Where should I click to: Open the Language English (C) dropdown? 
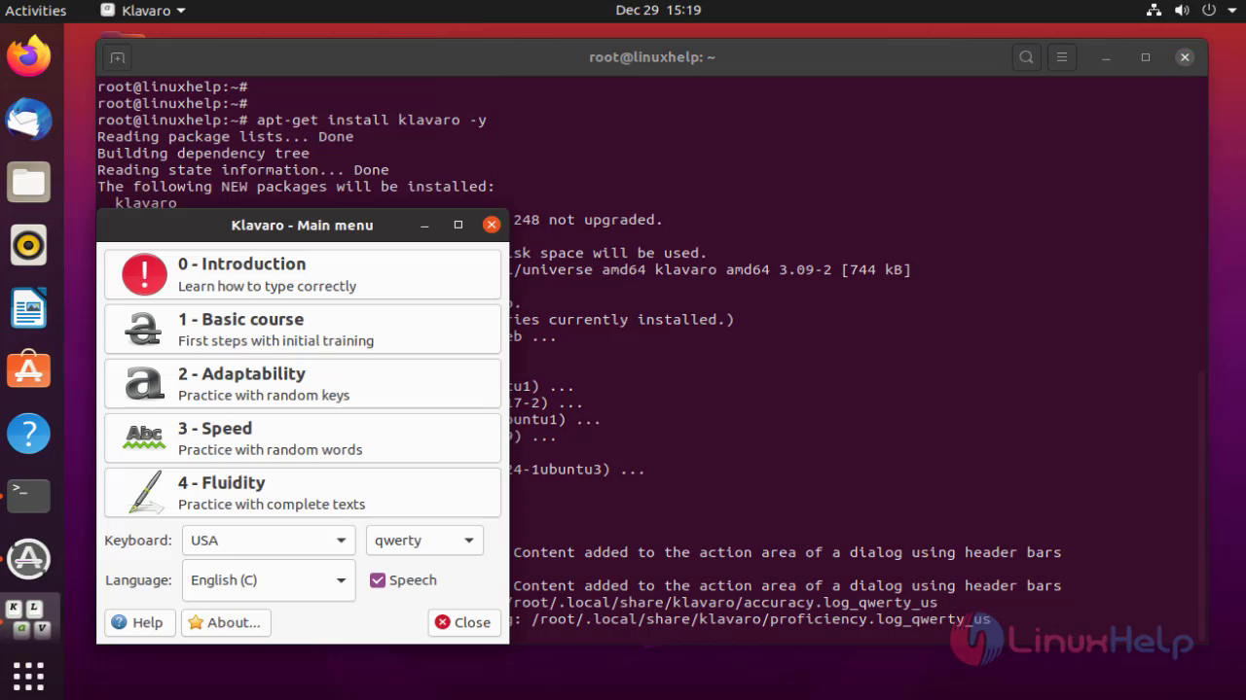(x=269, y=580)
